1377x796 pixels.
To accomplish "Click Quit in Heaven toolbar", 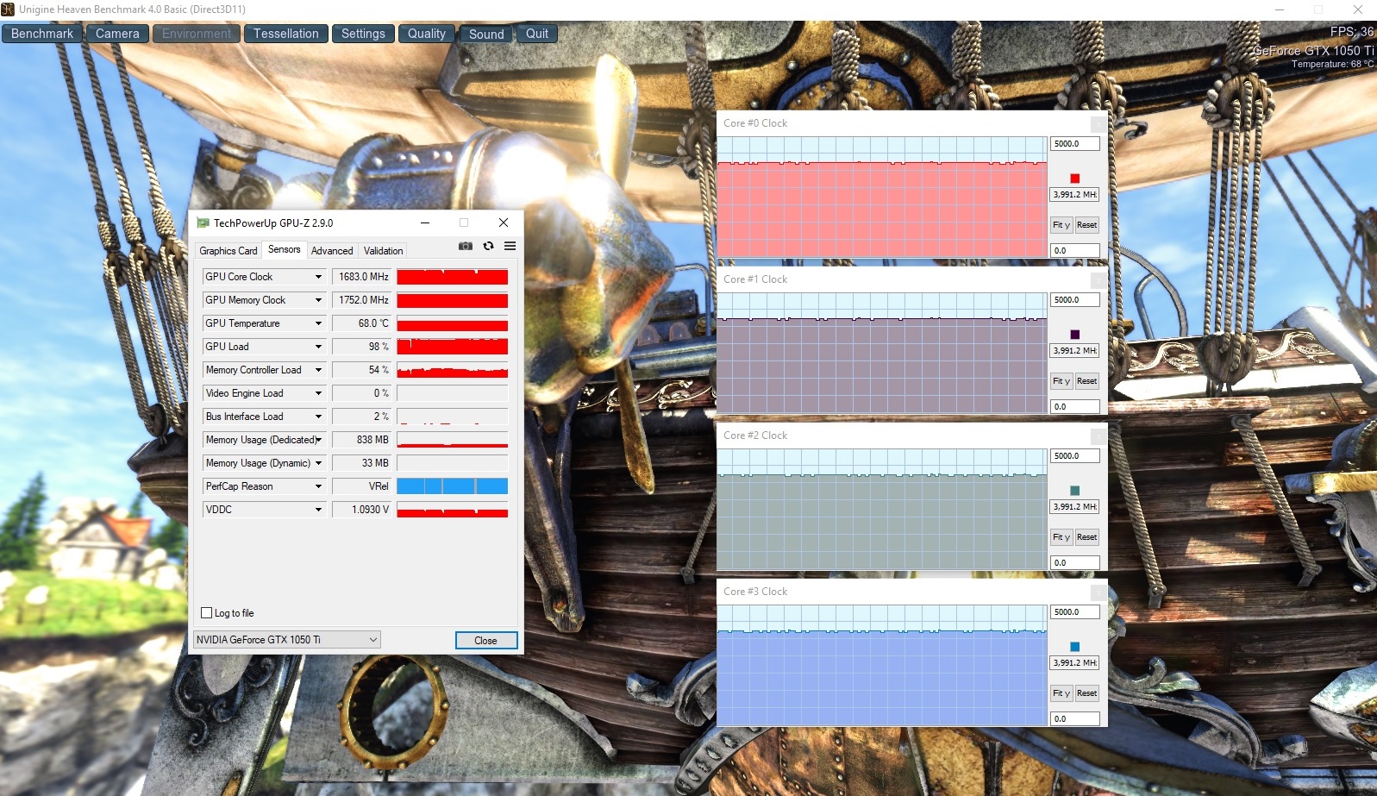I will [537, 34].
